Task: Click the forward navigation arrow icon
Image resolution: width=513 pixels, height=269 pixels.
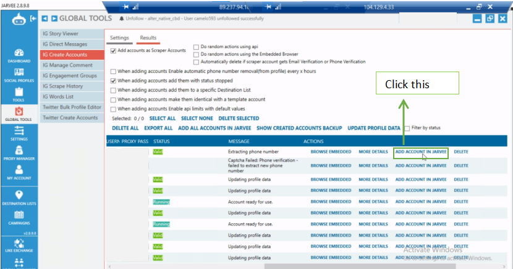Action: click(54, 19)
